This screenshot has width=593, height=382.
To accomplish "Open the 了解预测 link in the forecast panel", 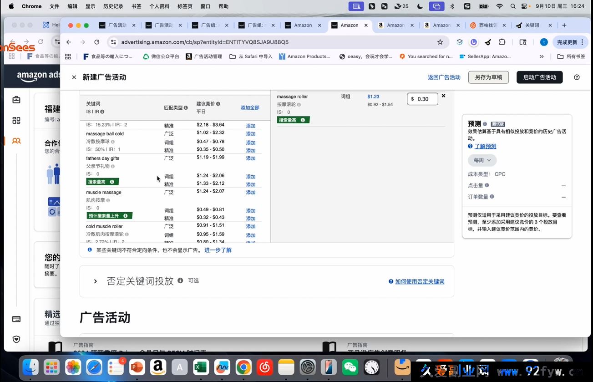I will tap(485, 146).
